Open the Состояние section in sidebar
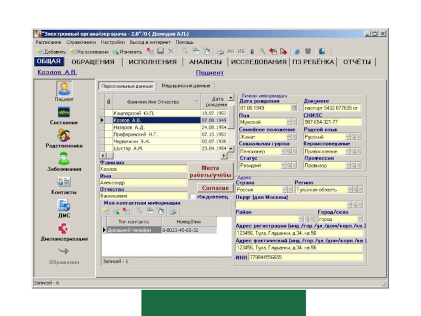This screenshot has width=421, height=316. click(64, 113)
